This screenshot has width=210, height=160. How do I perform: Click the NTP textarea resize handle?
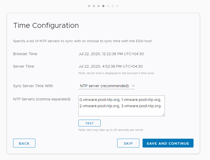click(163, 115)
